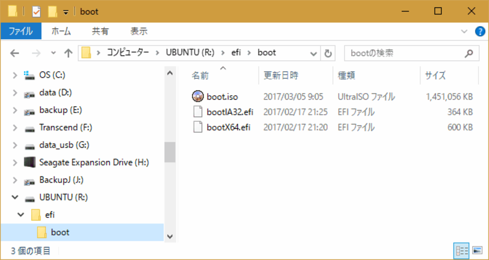The height and width of the screenshot is (260, 489).
Task: Select efi folder in navigation tree
Action: (50, 215)
